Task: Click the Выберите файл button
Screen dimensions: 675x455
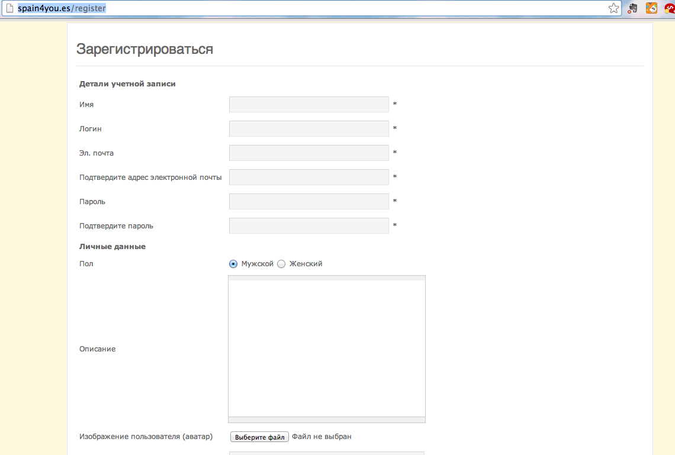Action: pyautogui.click(x=259, y=437)
